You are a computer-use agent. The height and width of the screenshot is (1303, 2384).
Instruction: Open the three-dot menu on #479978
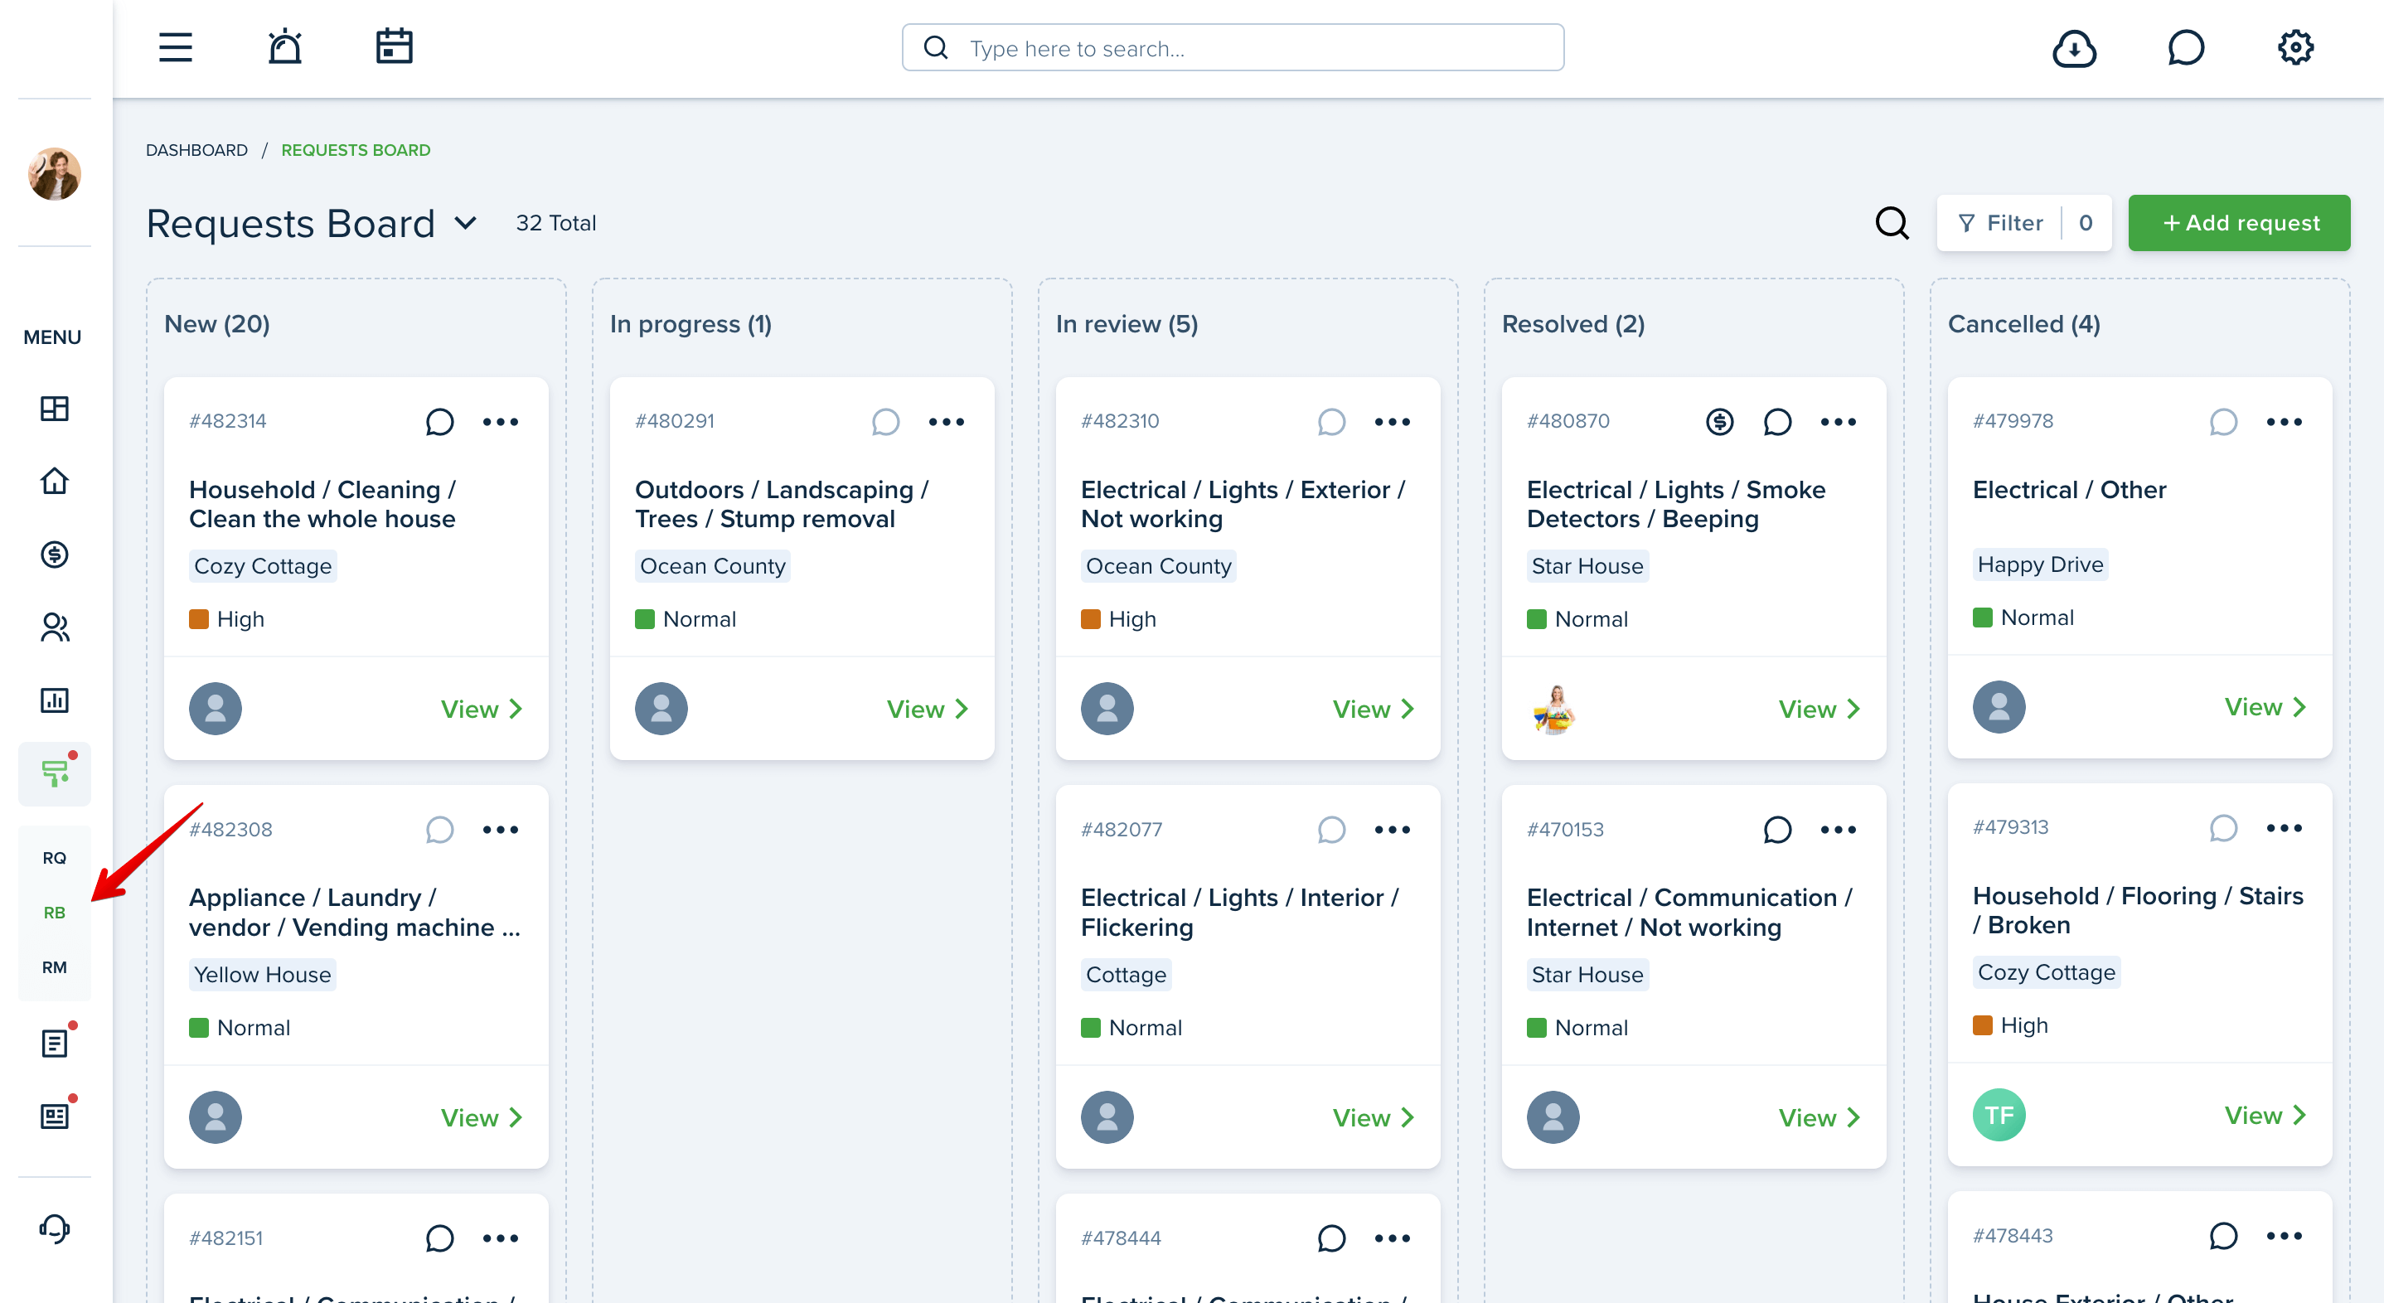[x=2284, y=422]
